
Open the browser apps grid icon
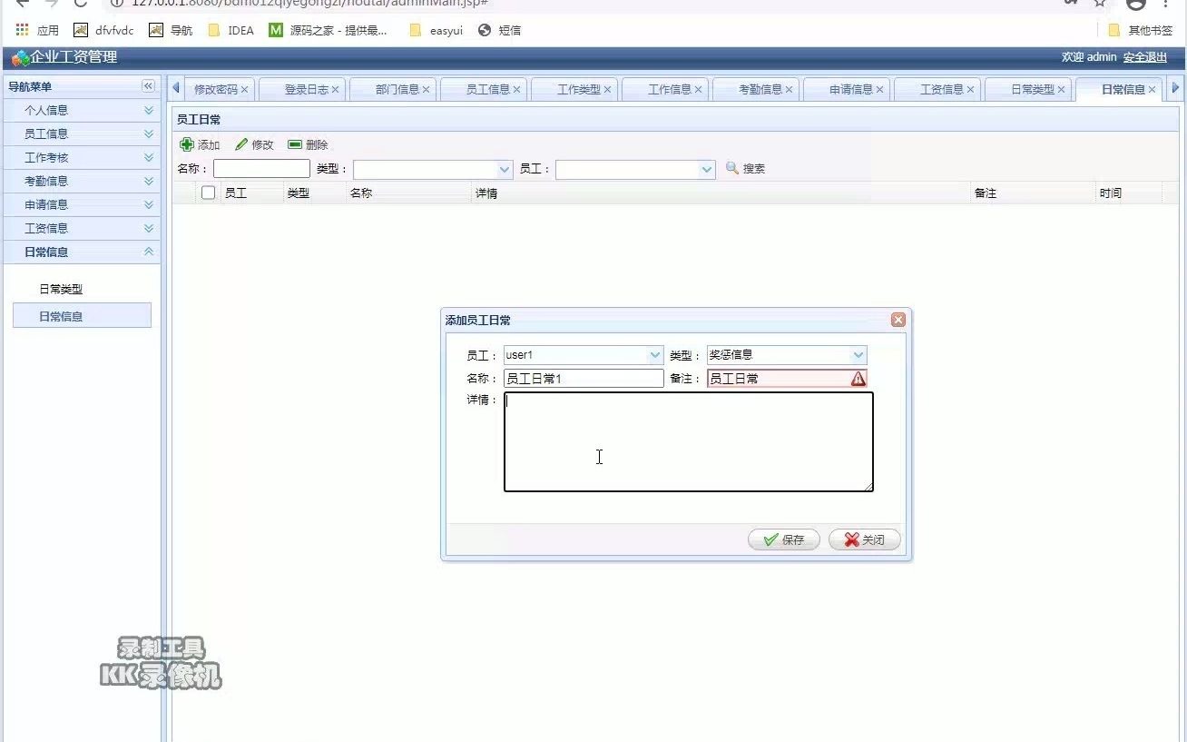coord(22,30)
